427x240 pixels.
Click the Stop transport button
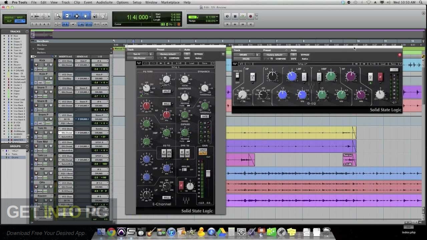[x=235, y=16]
